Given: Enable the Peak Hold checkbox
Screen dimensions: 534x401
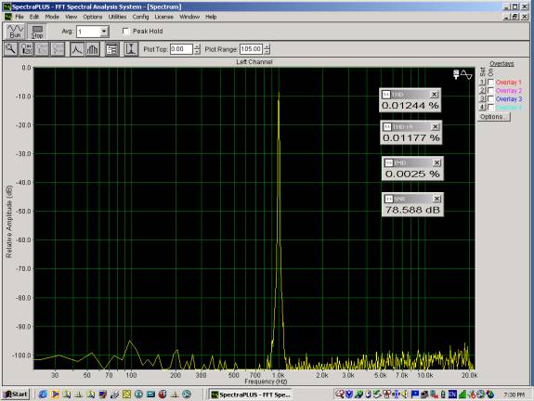Looking at the screenshot, I should pyautogui.click(x=126, y=31).
